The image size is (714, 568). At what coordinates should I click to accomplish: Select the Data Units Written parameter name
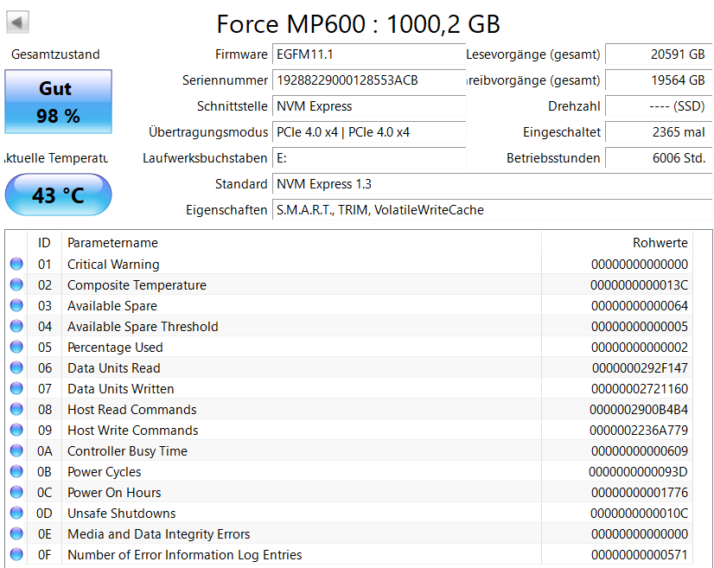tap(121, 389)
